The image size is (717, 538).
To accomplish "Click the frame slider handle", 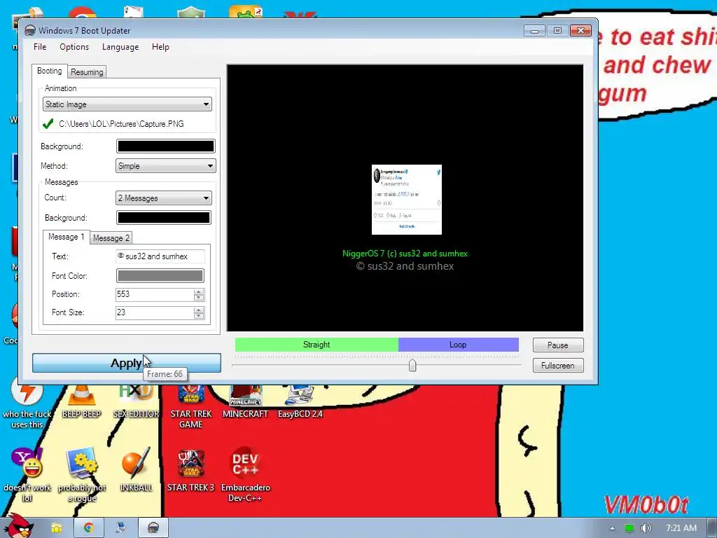I will (412, 365).
